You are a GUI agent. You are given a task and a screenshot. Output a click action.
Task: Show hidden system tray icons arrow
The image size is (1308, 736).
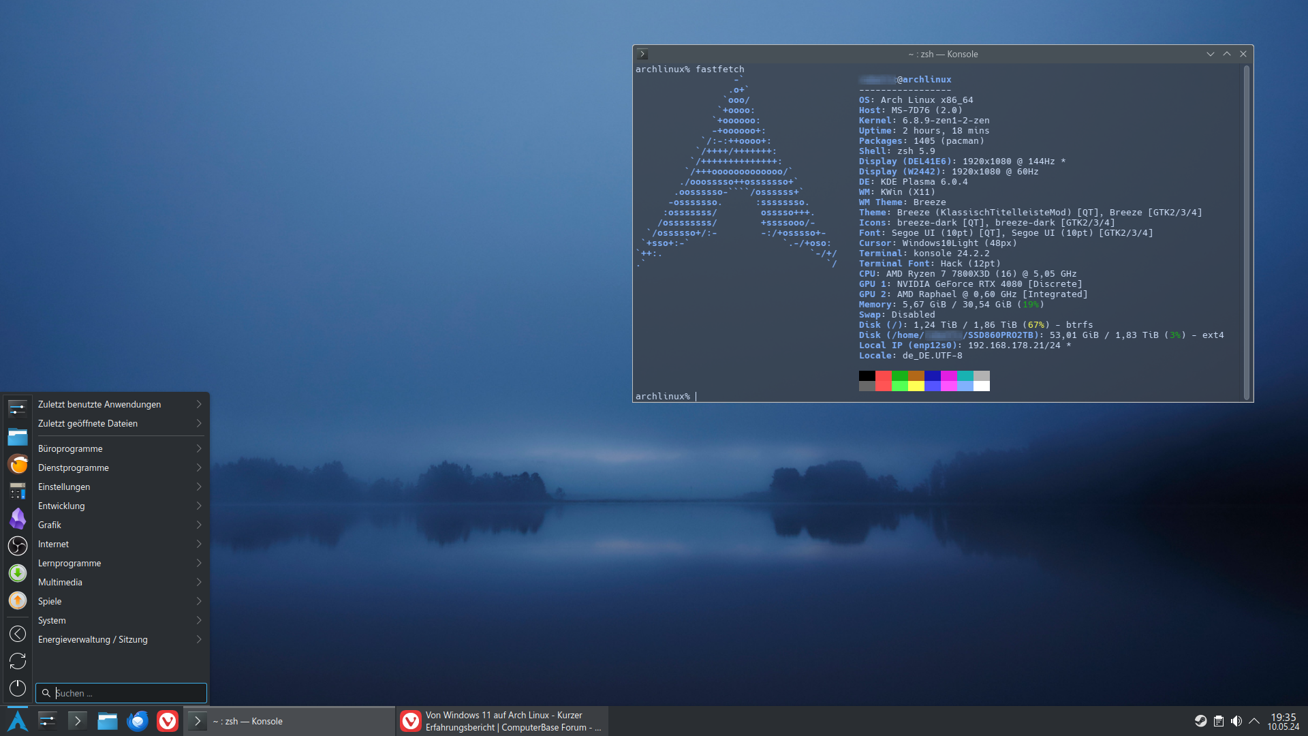click(1254, 721)
